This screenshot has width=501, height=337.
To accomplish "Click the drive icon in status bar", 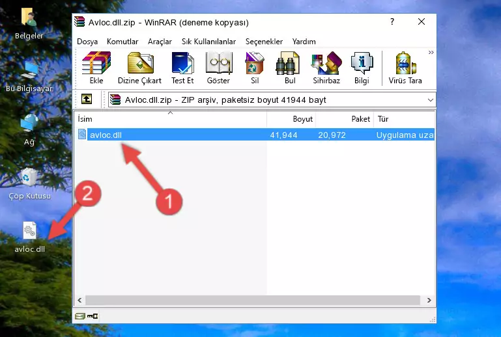I will (80, 316).
